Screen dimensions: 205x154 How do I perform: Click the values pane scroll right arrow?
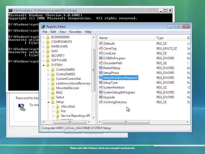[188, 122]
